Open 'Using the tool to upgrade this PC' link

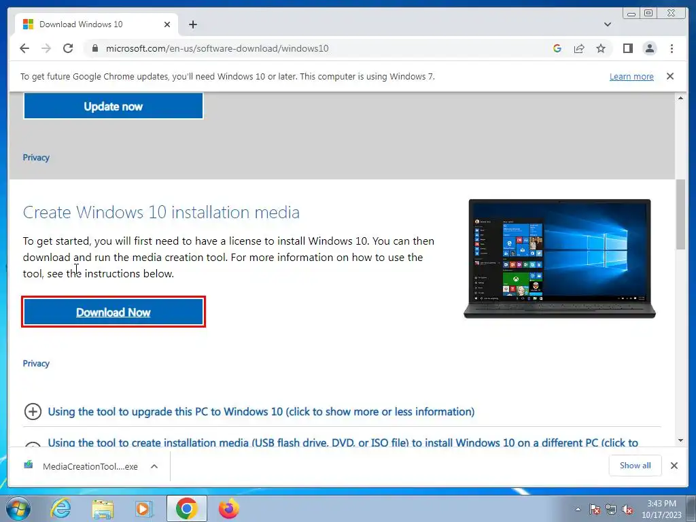261,411
